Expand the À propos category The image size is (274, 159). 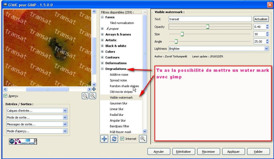tap(102, 29)
